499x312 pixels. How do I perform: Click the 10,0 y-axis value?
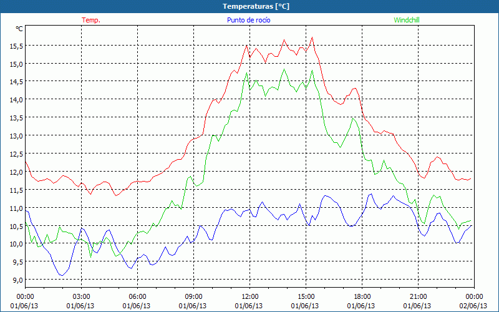(x=16, y=244)
